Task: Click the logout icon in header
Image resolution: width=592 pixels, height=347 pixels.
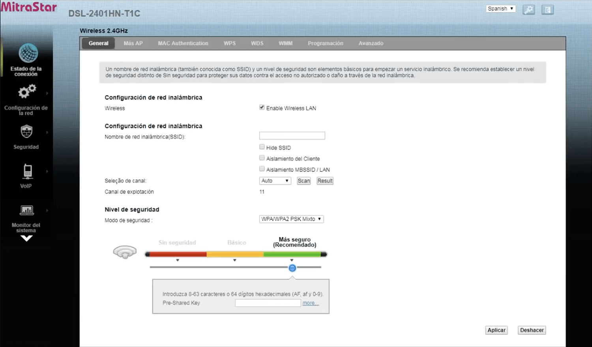Action: coord(547,10)
